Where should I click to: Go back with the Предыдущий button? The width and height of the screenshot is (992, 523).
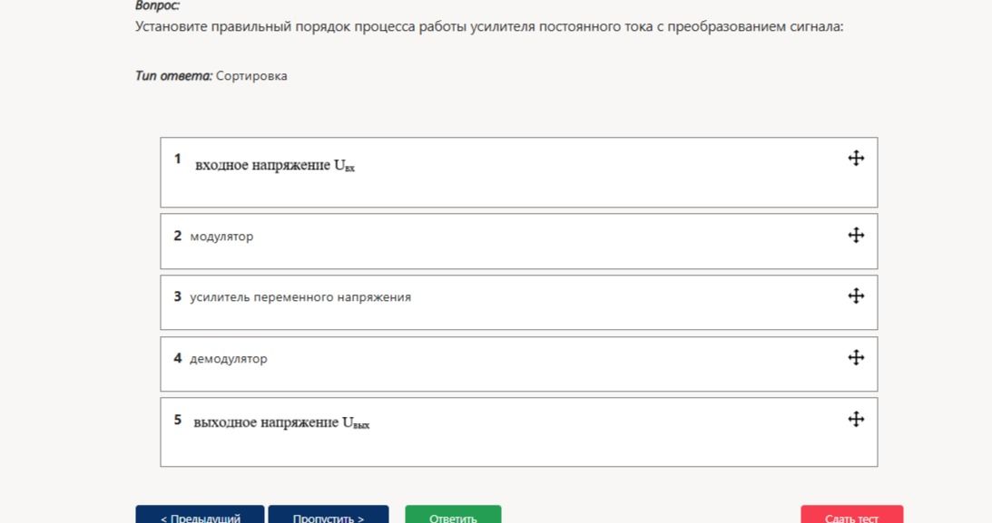[200, 514]
